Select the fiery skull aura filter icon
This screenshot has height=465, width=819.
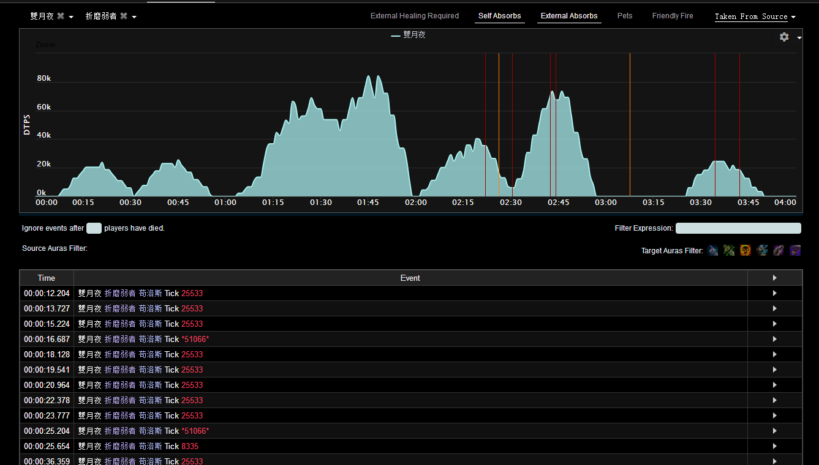coord(745,250)
